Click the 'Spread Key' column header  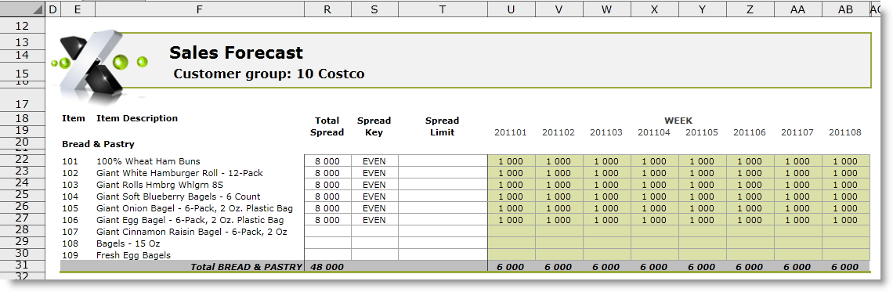[374, 126]
